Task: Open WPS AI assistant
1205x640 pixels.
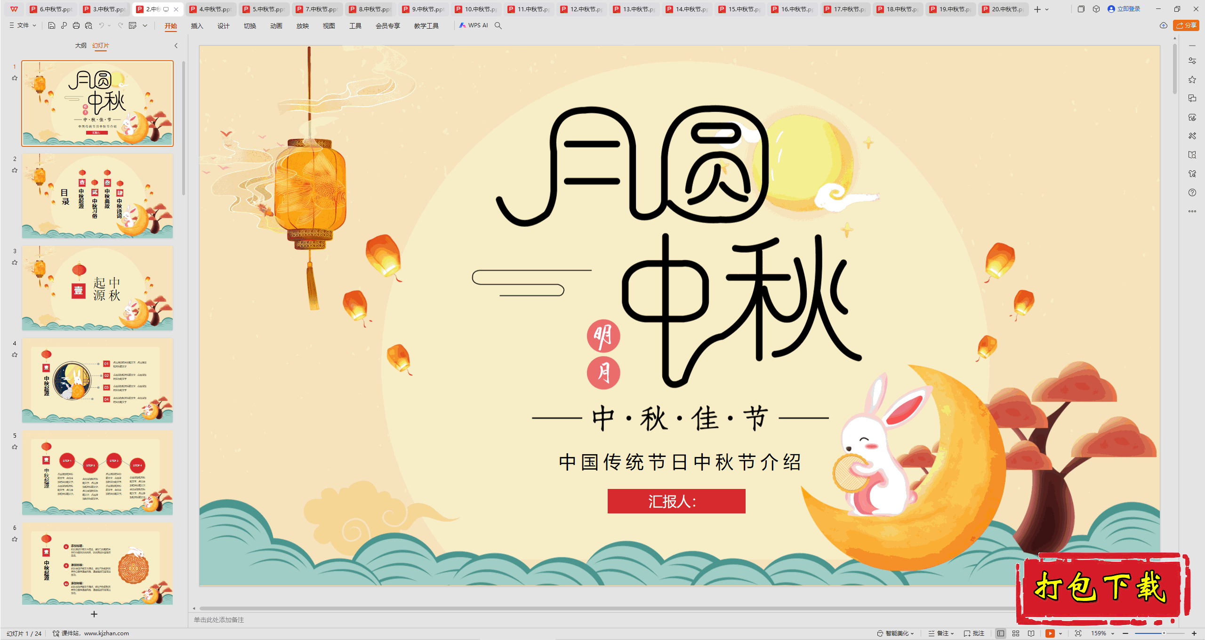Action: point(474,25)
